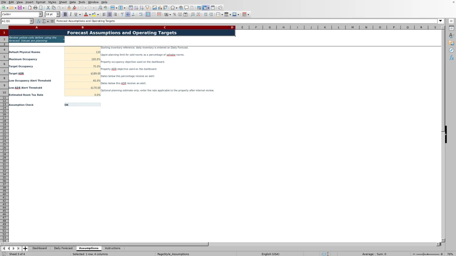
Task: Open the Conditional Formatting dropdown arrow
Action: [248, 14]
